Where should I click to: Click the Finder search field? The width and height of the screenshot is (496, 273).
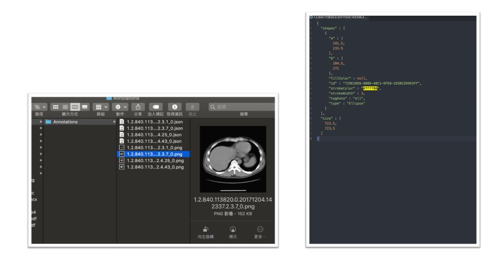click(241, 107)
